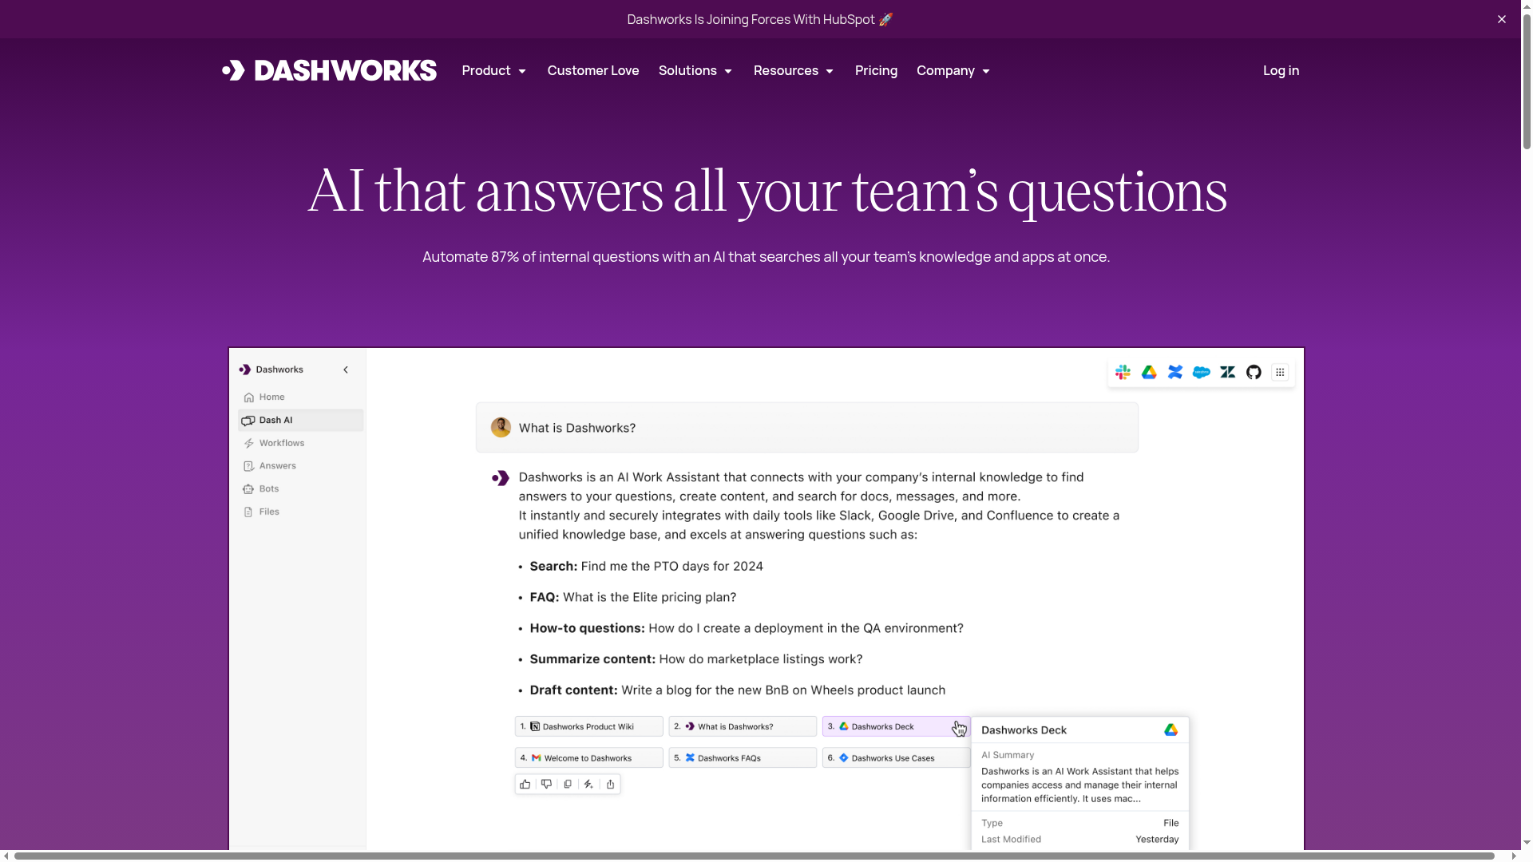Click the Salesforce integration icon
This screenshot has height=862, width=1533.
pos(1202,372)
